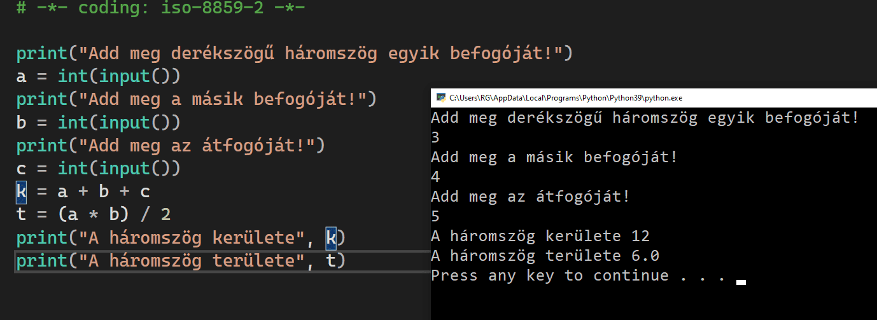Click highlighted k in 'k = a + b + c'

(x=22, y=191)
